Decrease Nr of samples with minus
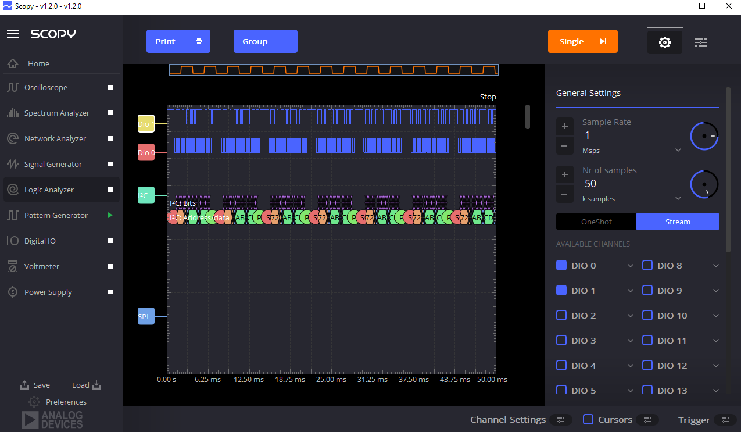Screen dimensions: 741x432 pyautogui.click(x=565, y=194)
